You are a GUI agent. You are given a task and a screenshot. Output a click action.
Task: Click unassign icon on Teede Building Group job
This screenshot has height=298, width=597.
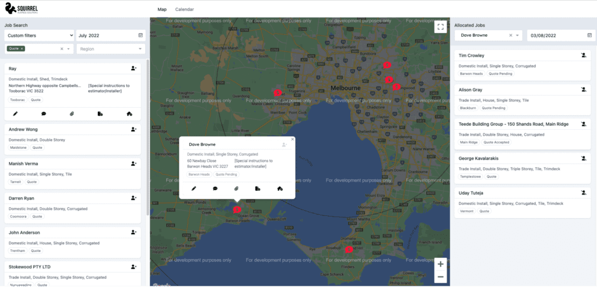[584, 124]
